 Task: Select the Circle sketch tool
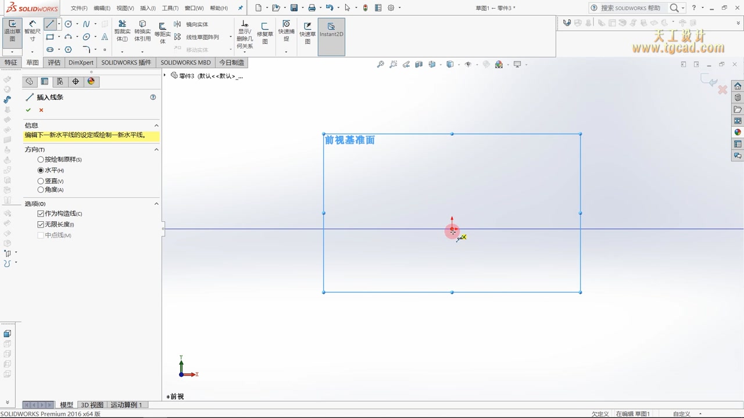pos(68,24)
